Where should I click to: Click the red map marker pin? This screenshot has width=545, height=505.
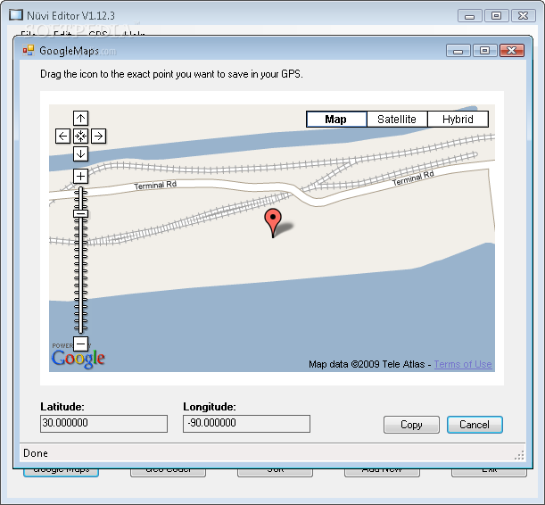[x=273, y=222]
